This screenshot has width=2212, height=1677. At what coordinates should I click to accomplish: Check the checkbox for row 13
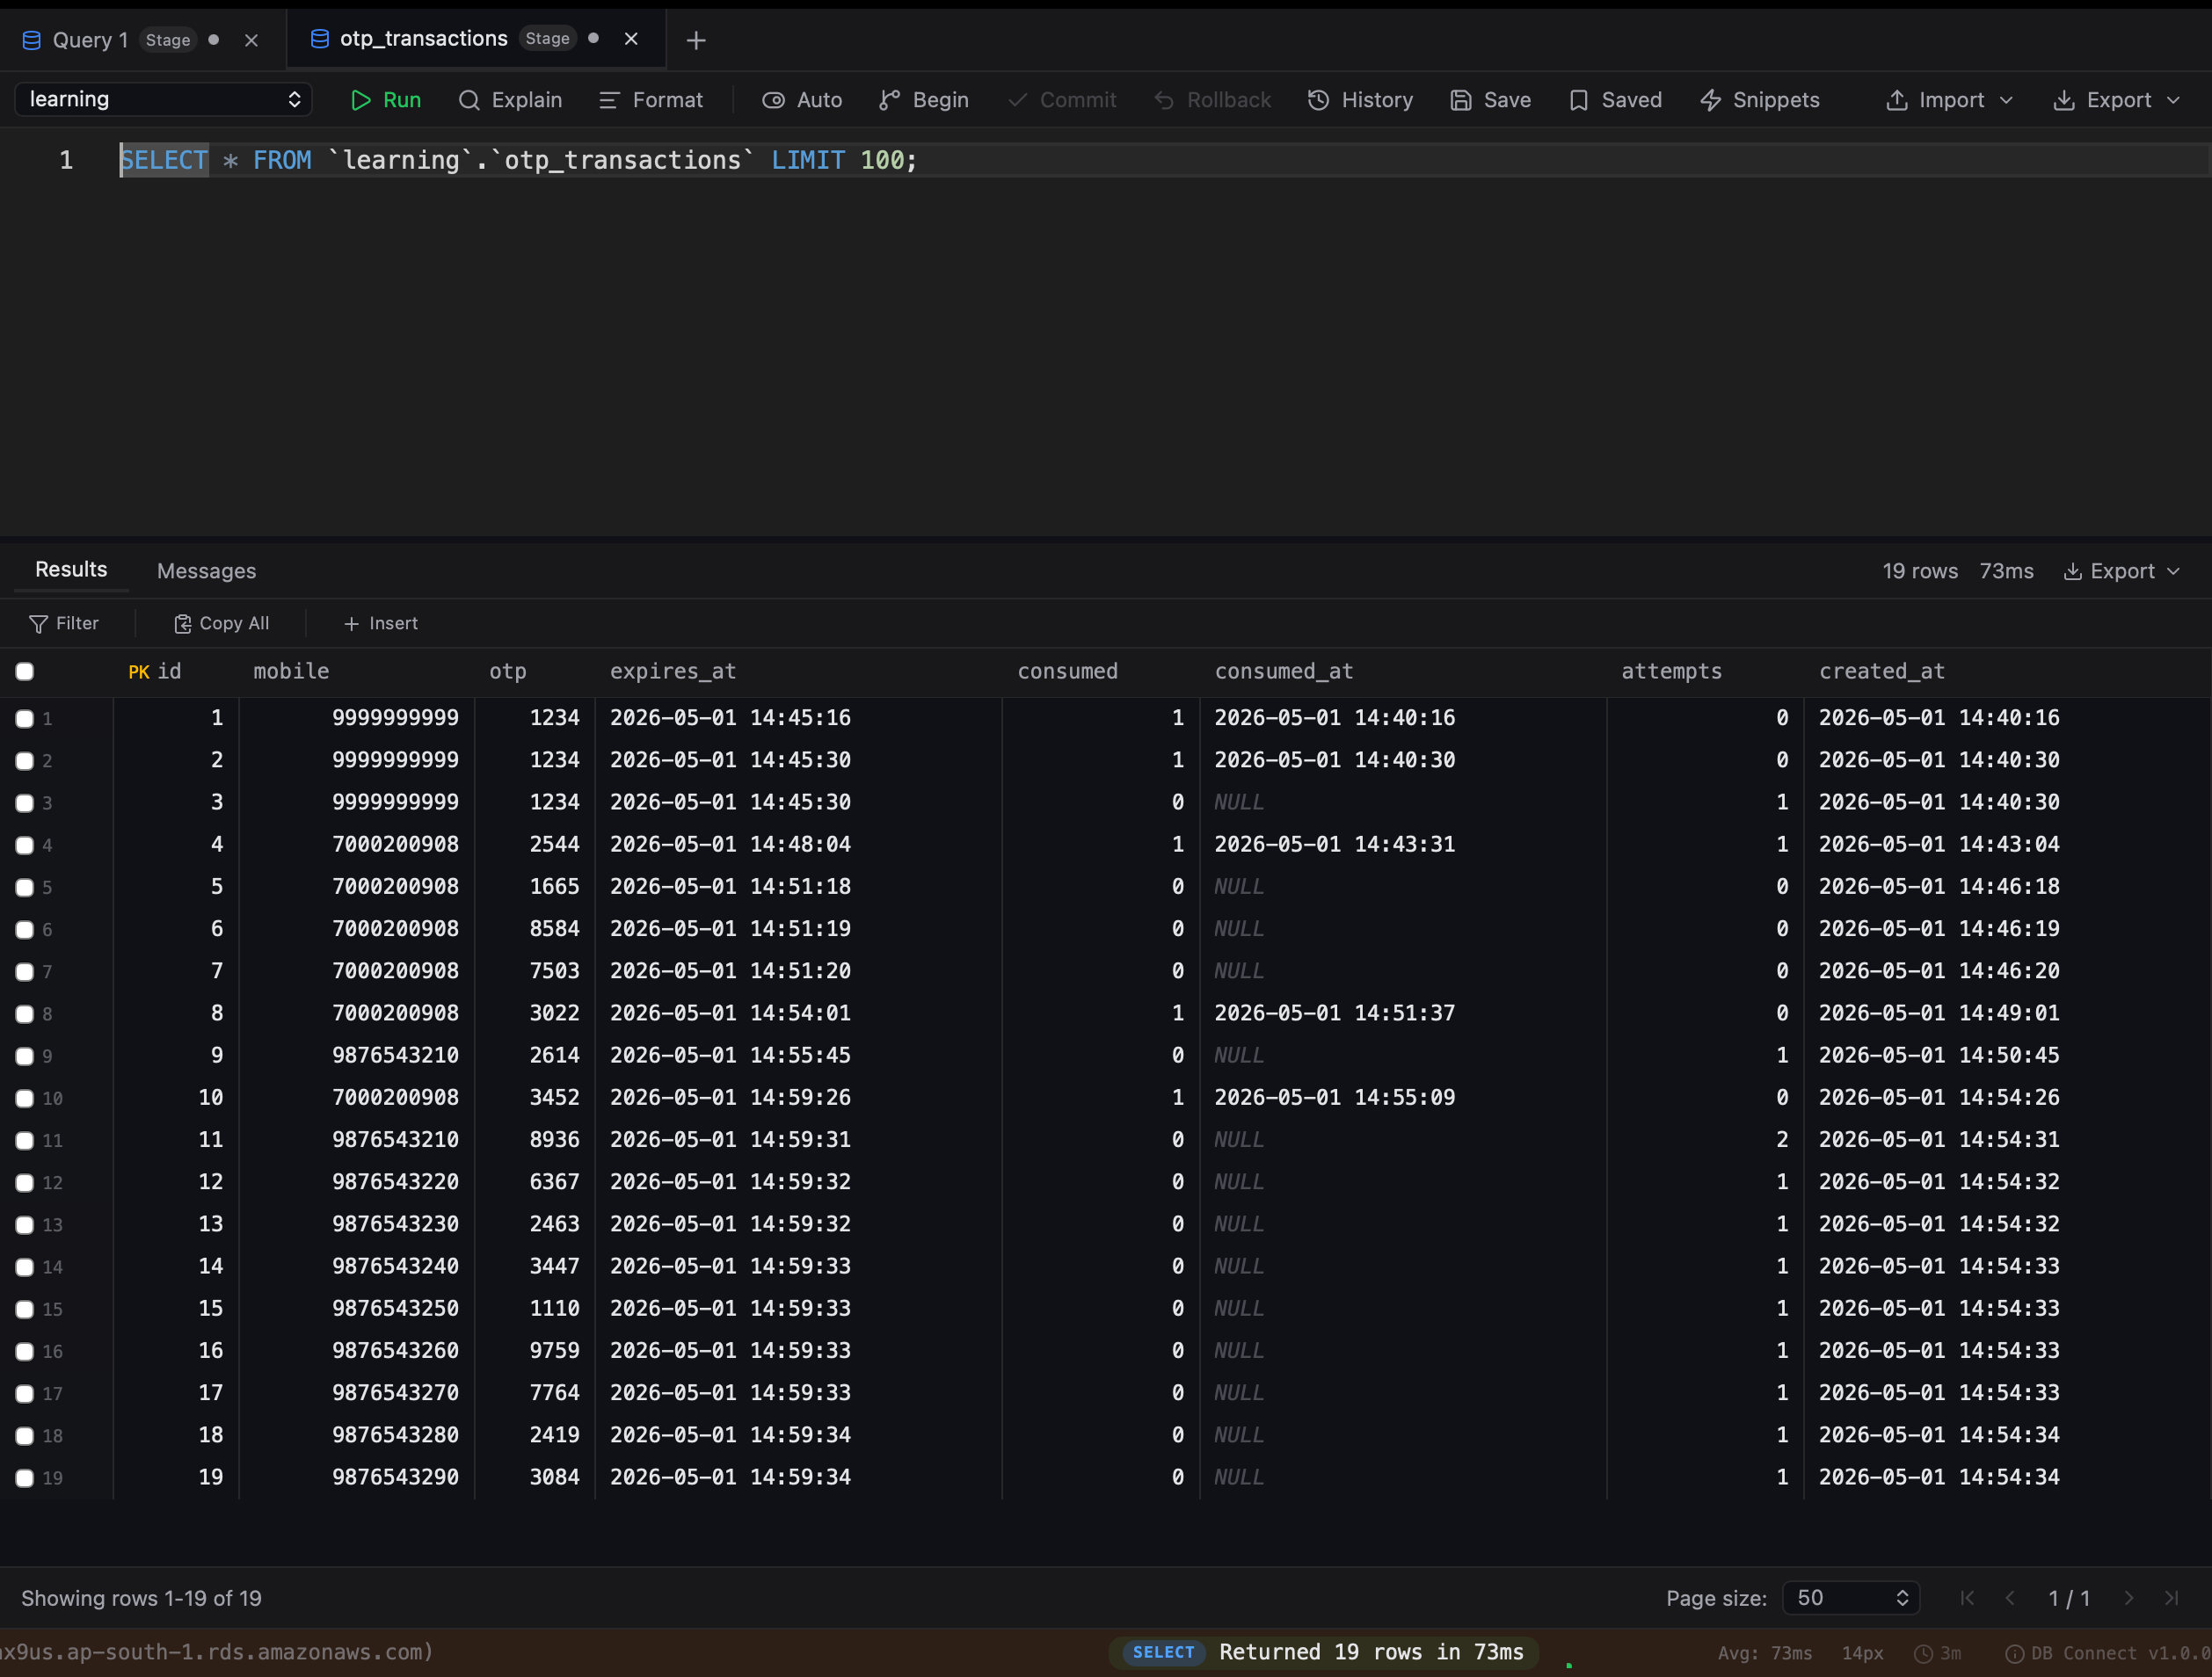pyautogui.click(x=25, y=1226)
